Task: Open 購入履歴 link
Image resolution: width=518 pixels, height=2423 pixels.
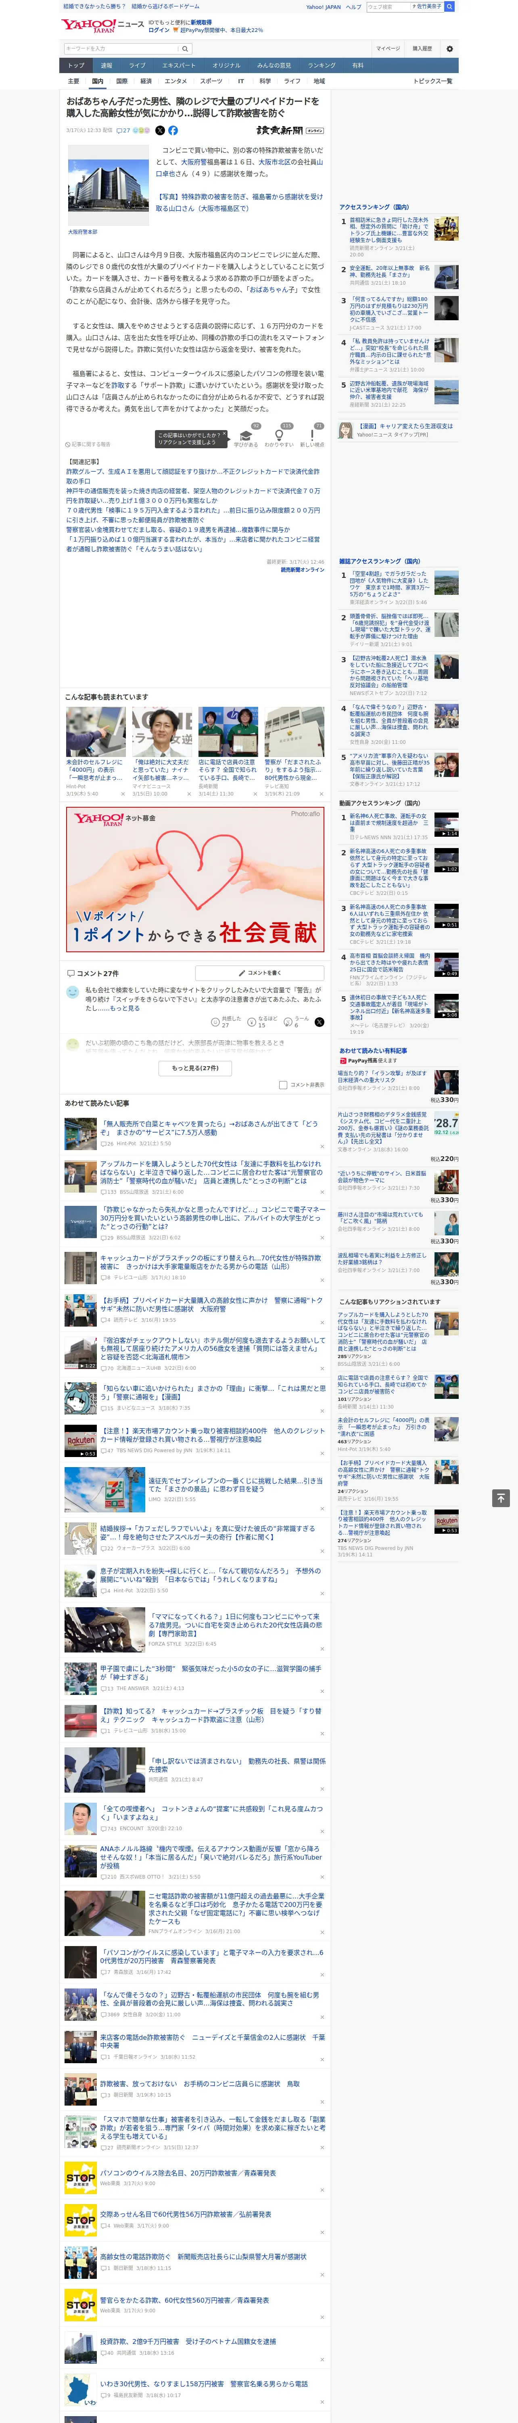Action: tap(422, 49)
